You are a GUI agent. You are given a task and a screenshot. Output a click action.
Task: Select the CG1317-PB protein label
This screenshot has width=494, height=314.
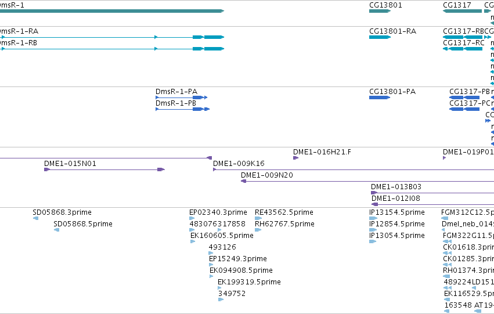pos(470,92)
